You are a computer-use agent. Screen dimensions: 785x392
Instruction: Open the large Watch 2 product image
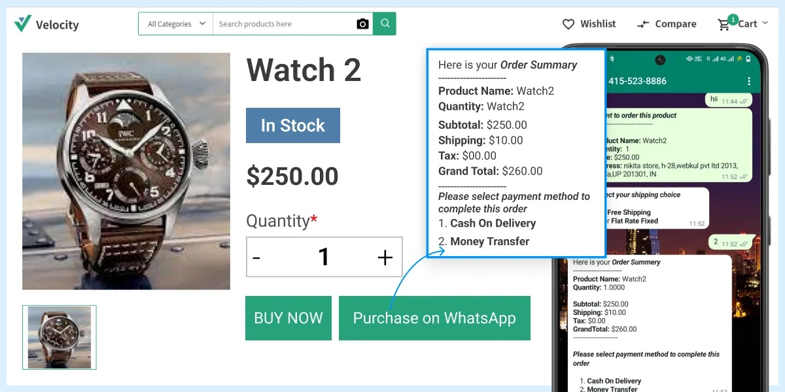point(126,171)
